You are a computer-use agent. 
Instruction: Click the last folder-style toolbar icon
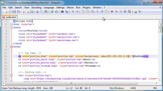point(135,12)
